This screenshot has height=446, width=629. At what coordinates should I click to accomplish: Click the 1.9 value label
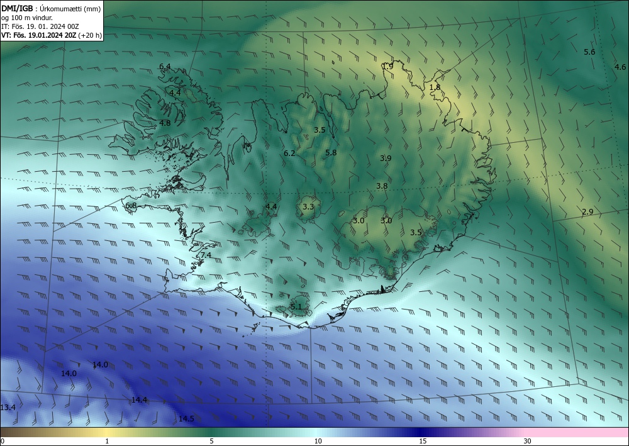[x=388, y=66]
